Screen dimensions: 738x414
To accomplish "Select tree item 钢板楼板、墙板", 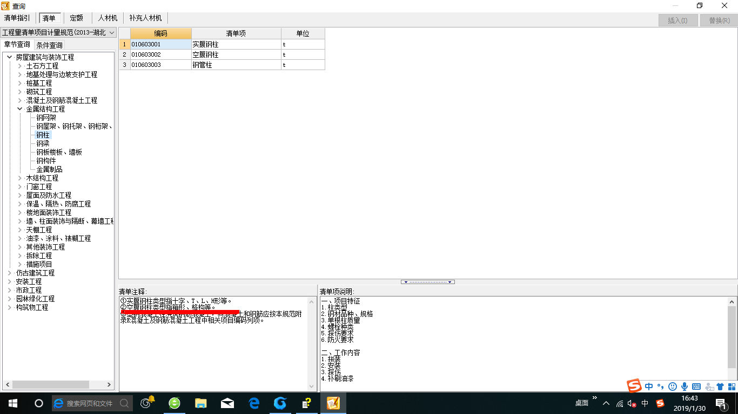I will [59, 152].
